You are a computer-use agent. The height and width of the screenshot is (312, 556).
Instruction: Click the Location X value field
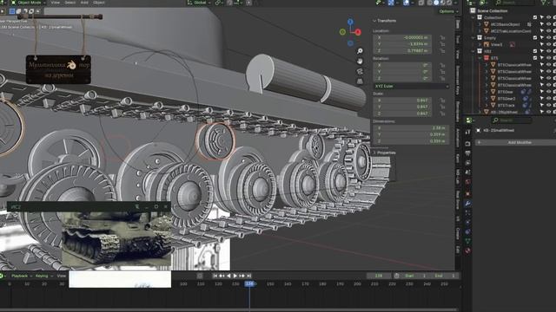pos(402,37)
